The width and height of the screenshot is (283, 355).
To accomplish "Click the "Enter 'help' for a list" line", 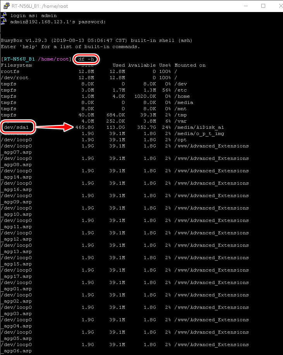I will click(x=70, y=47).
